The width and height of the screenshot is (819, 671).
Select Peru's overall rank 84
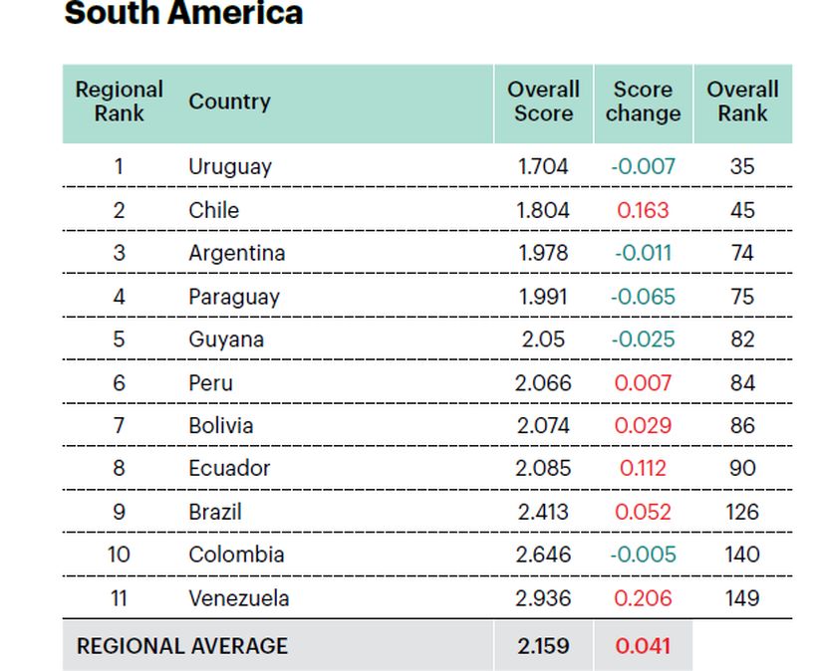click(x=742, y=382)
